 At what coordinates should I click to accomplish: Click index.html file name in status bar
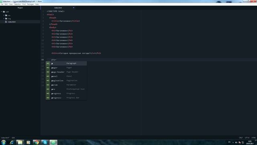tap(5, 138)
